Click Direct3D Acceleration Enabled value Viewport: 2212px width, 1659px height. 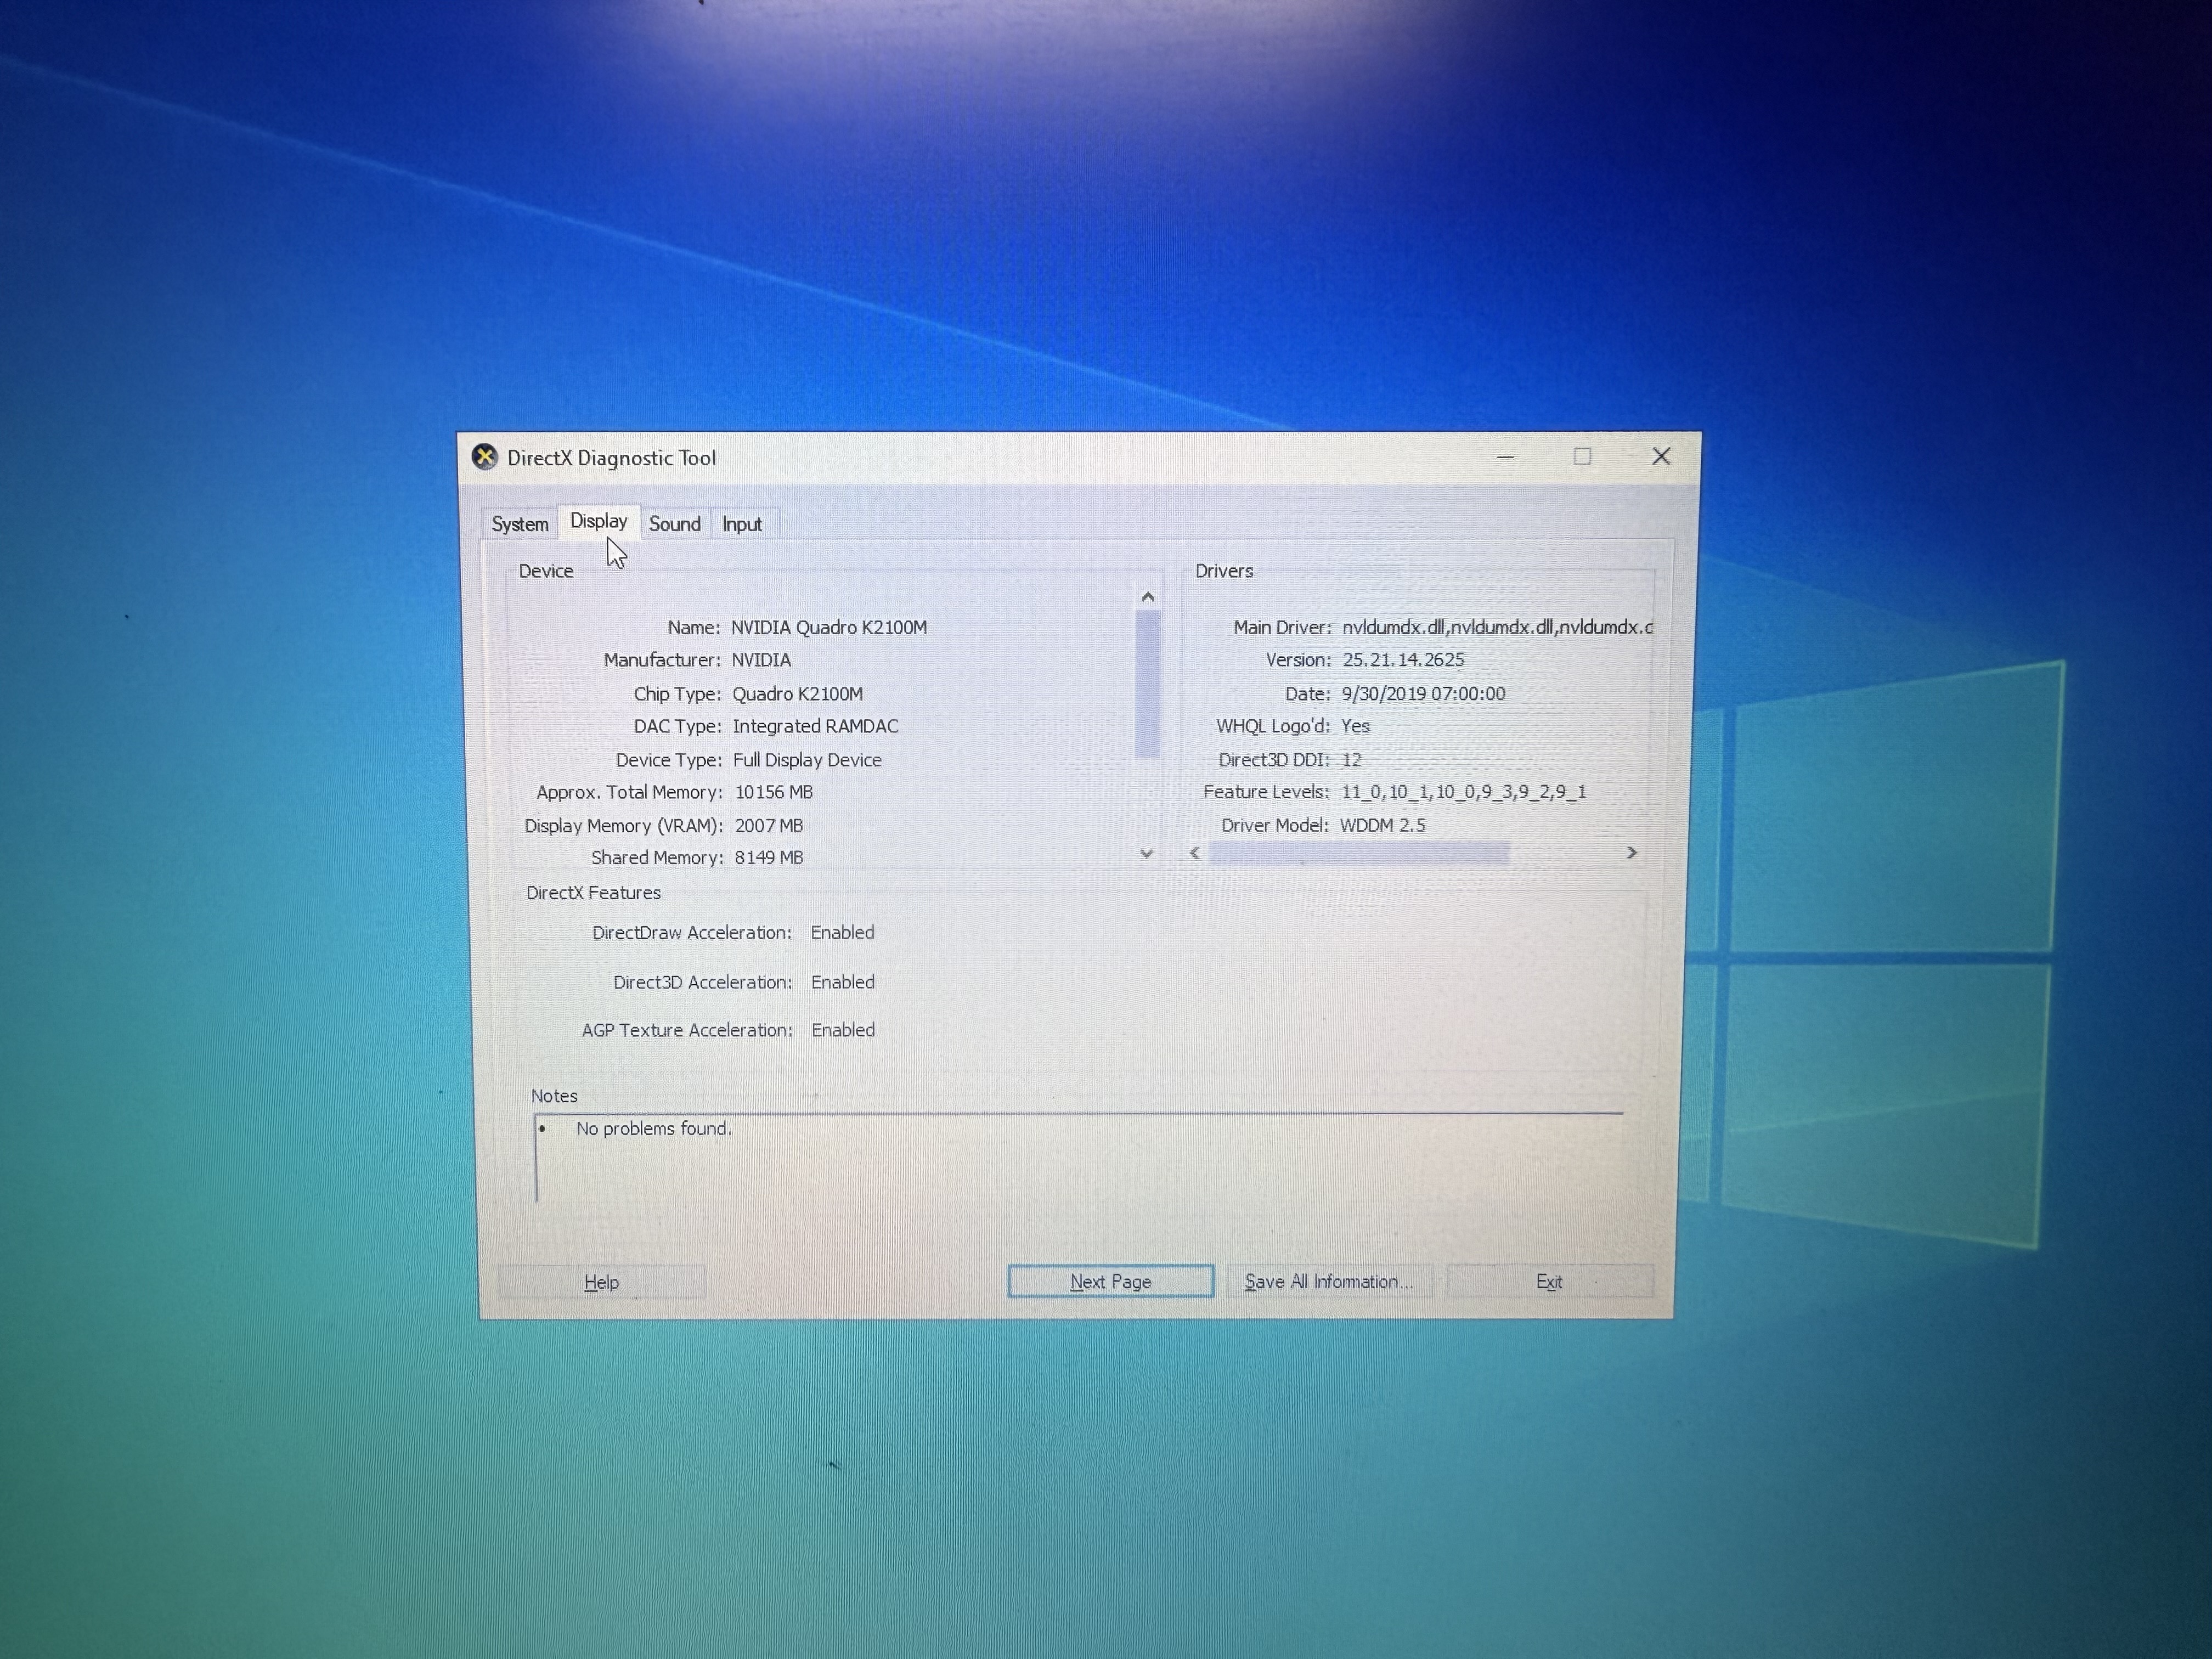[843, 983]
